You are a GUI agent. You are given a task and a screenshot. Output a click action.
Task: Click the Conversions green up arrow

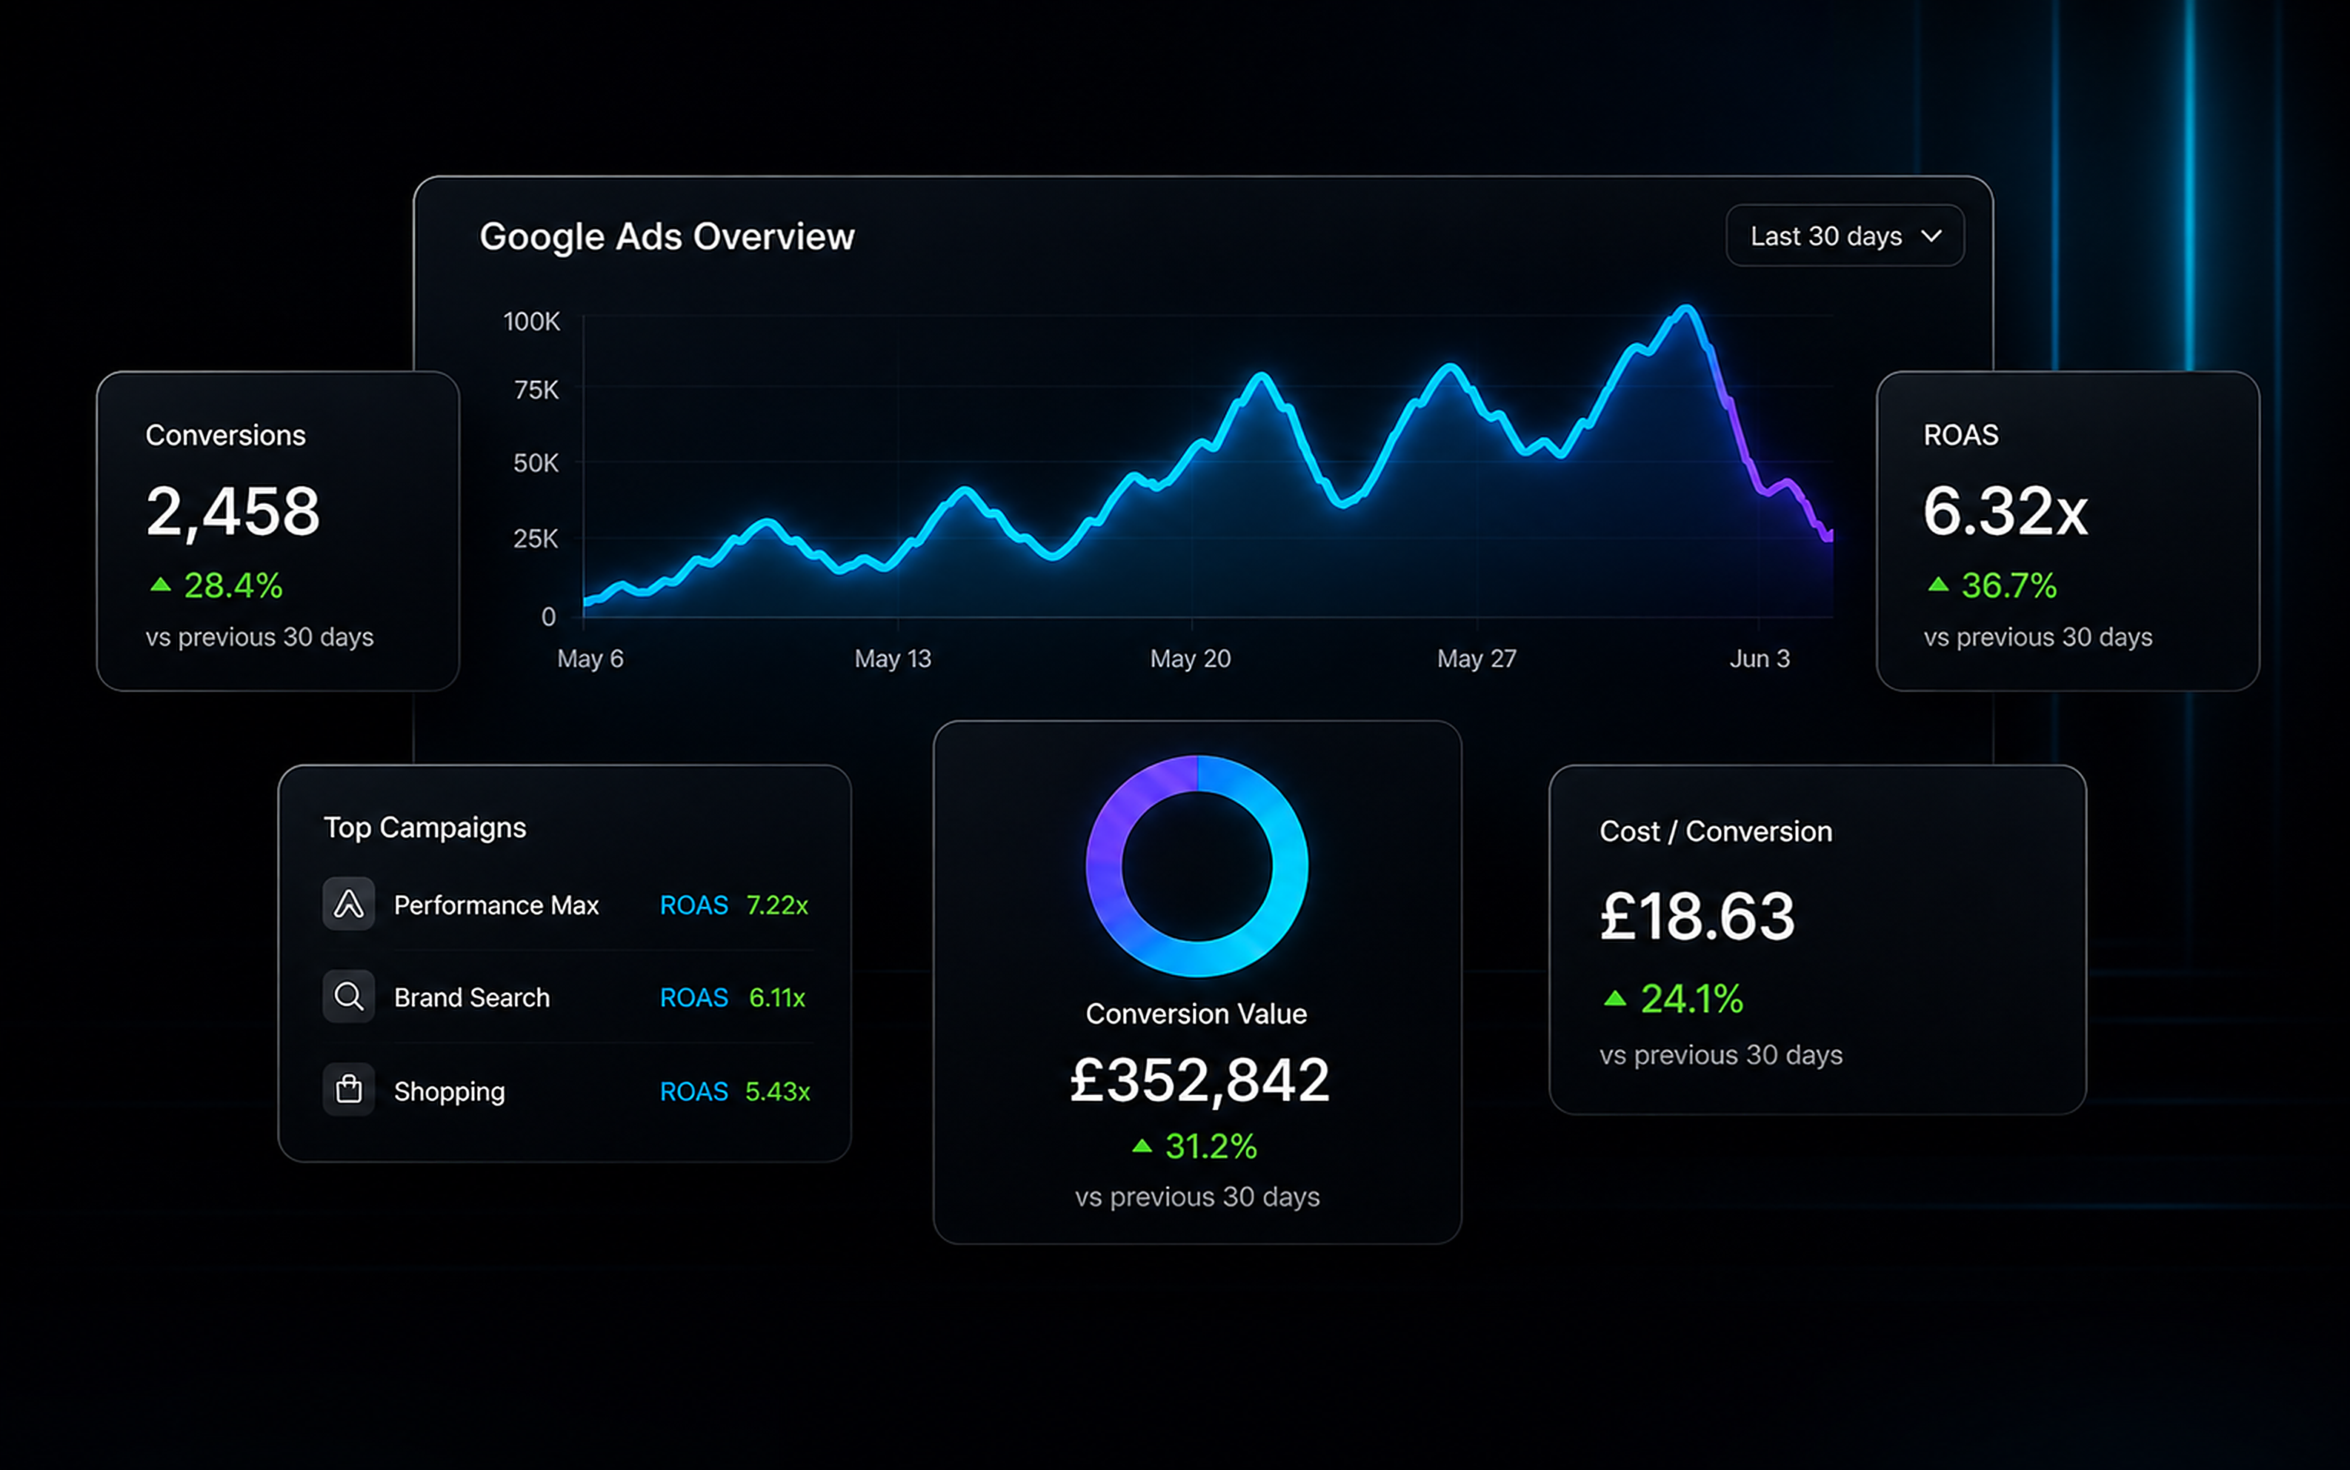(x=160, y=585)
